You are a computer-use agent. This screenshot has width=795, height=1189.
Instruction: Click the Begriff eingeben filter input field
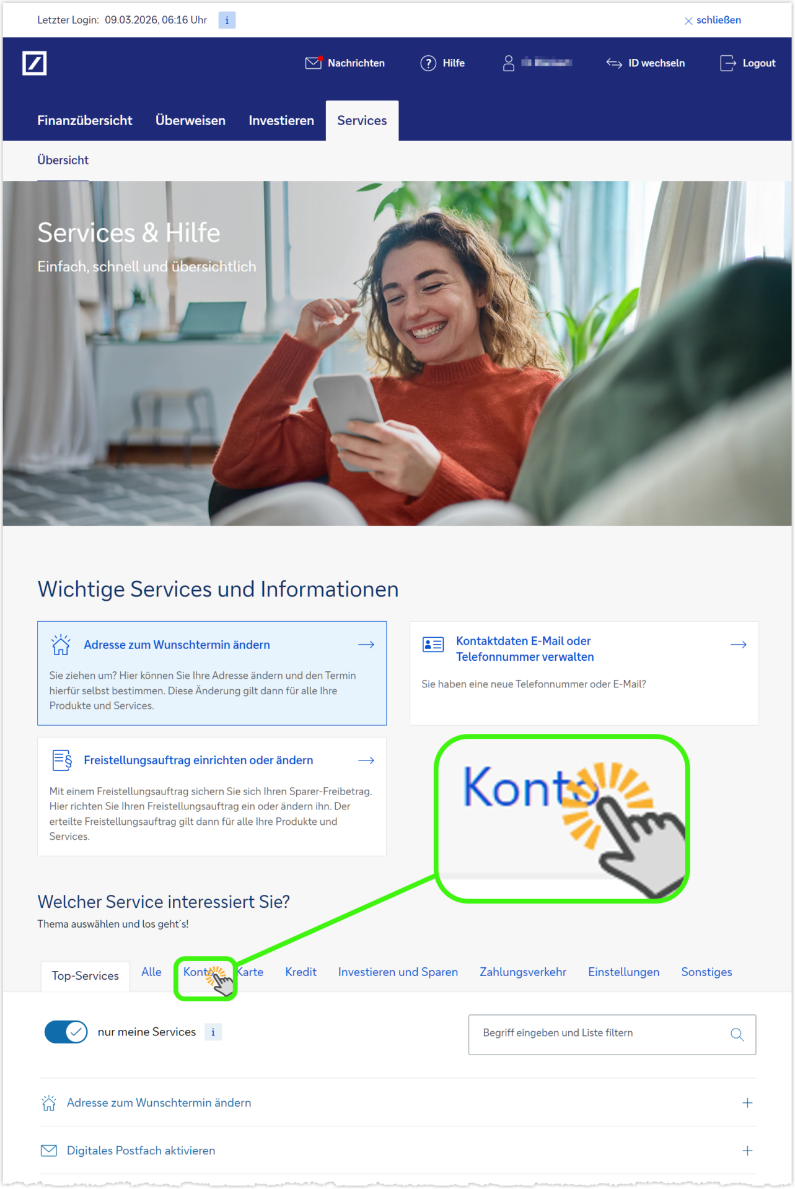tap(612, 1034)
